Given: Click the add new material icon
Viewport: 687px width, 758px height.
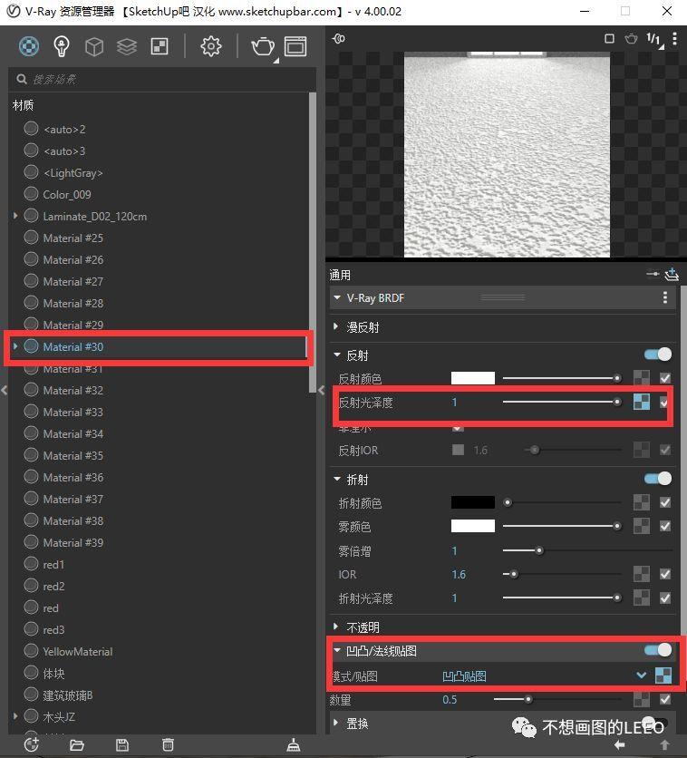Looking at the screenshot, I should pyautogui.click(x=32, y=745).
